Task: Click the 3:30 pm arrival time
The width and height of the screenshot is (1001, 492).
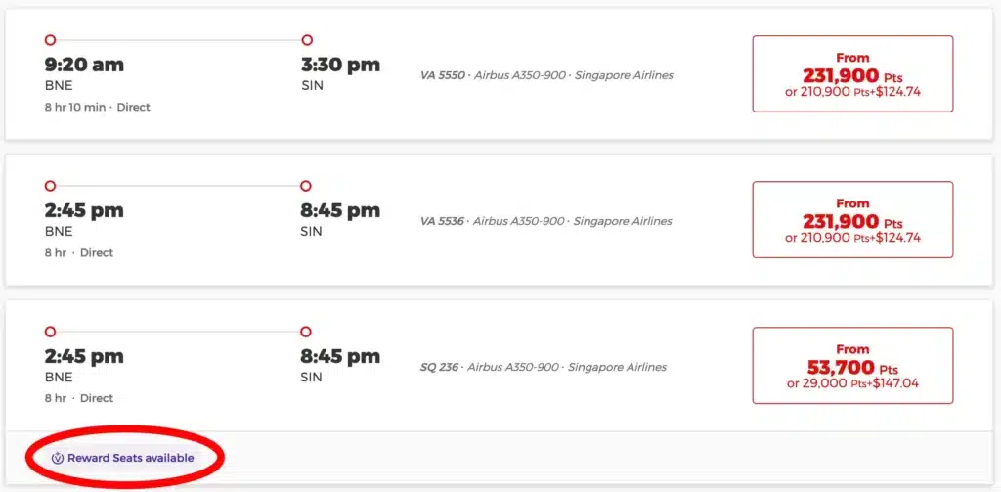Action: click(x=340, y=66)
